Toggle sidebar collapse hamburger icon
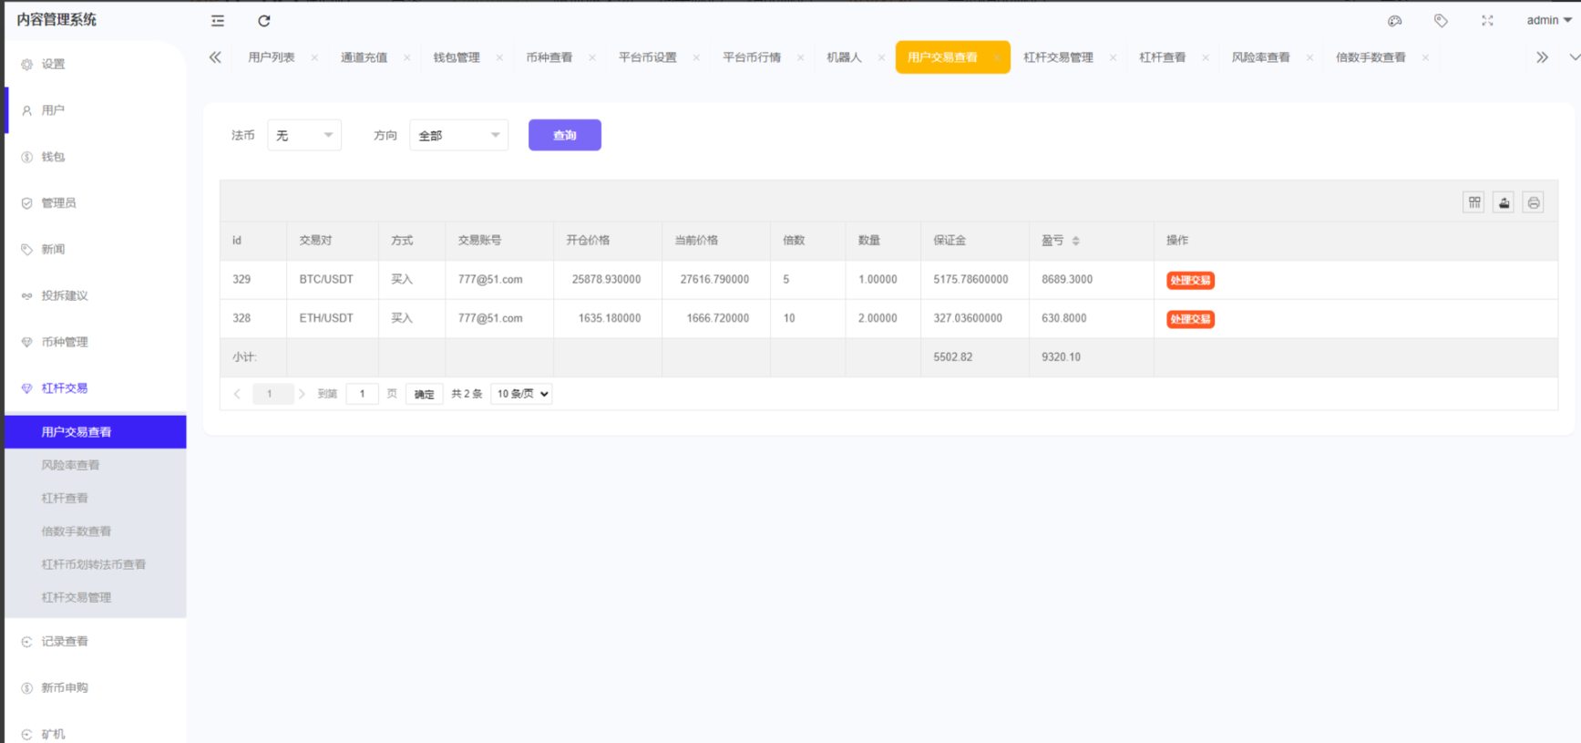 217,21
